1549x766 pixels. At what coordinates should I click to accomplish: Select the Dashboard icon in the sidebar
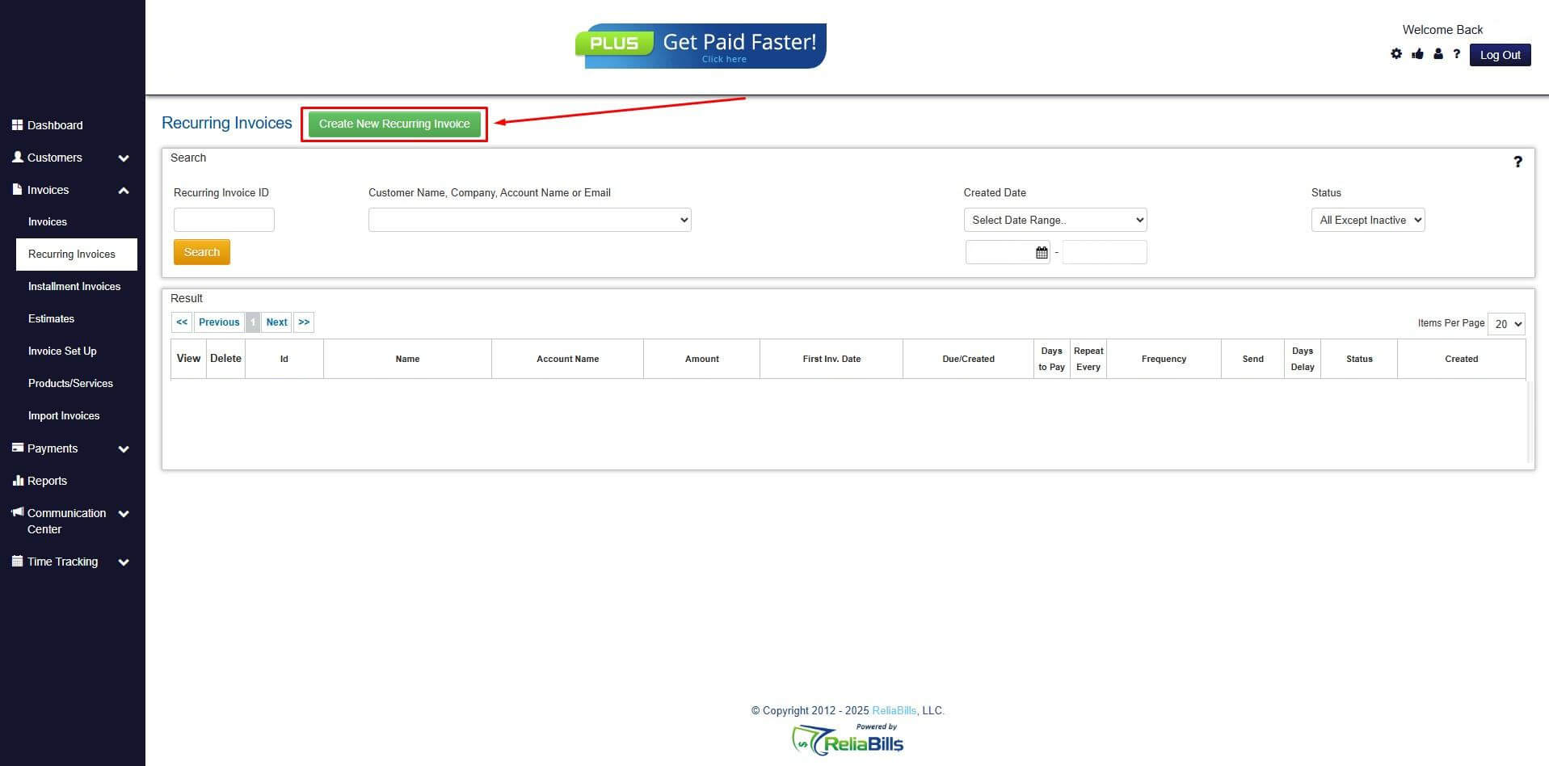18,124
